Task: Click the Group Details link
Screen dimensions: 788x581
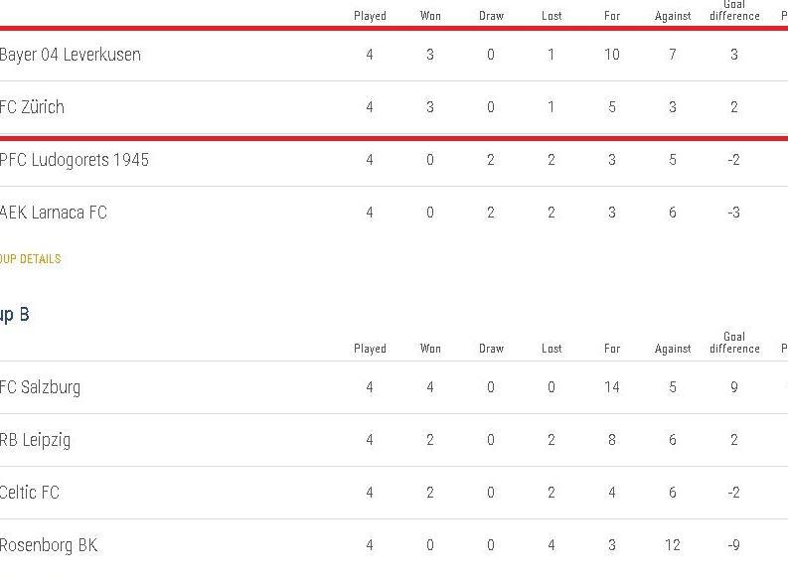Action: pos(30,259)
